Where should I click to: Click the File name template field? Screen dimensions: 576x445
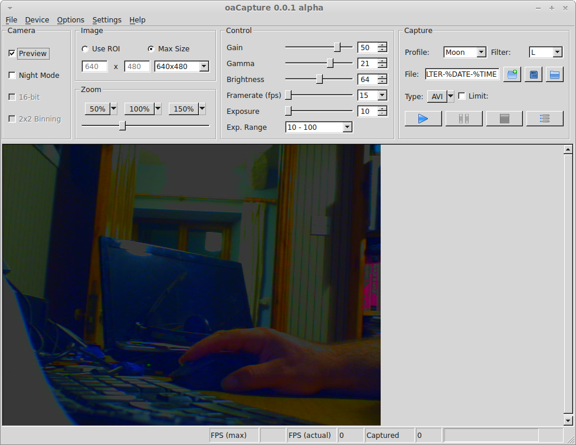coord(462,74)
